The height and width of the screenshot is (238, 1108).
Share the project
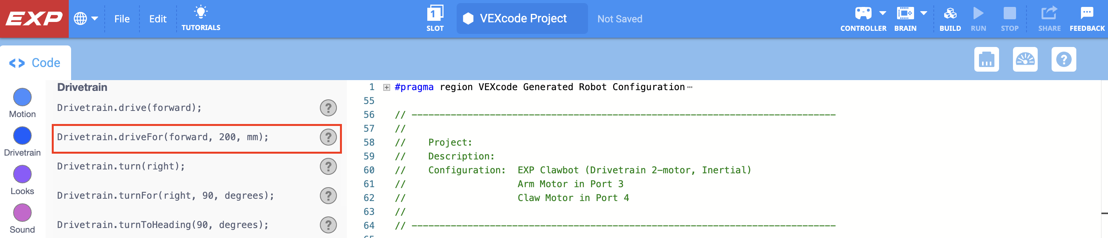(x=1050, y=17)
